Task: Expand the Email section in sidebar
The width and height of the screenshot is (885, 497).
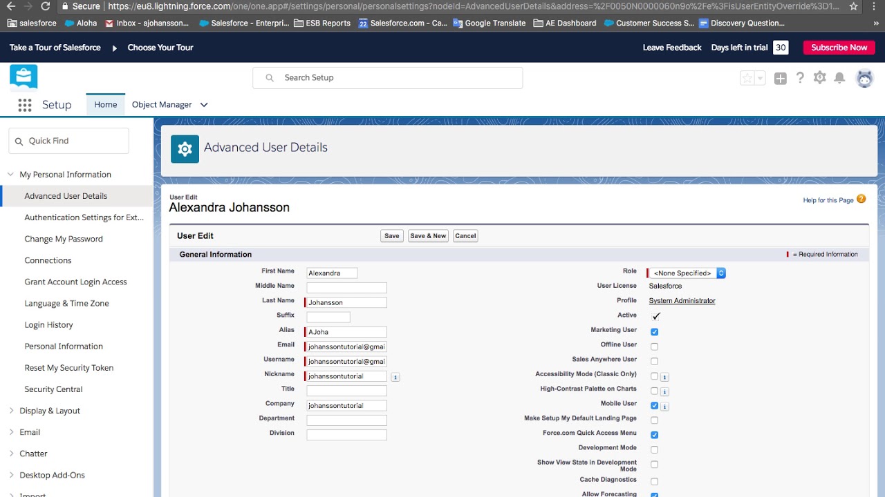Action: [x=10, y=432]
